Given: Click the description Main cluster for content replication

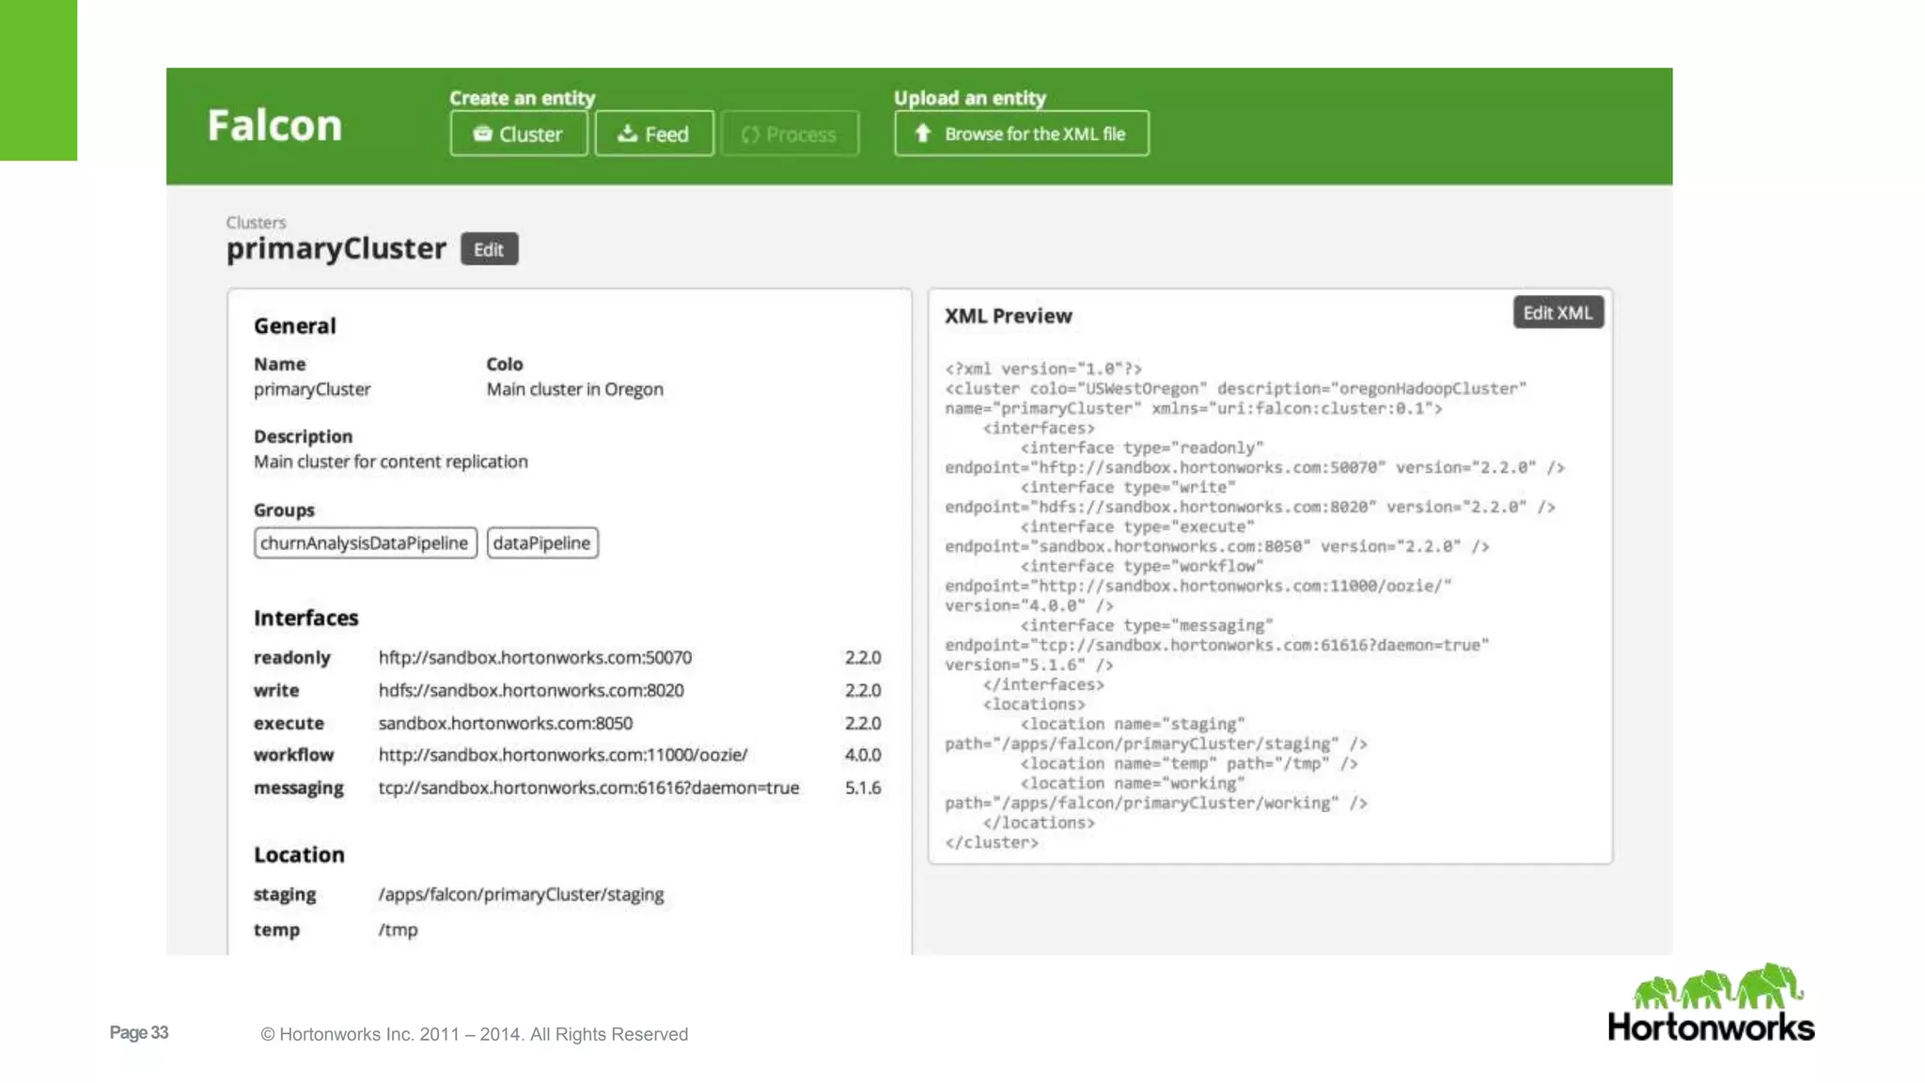Looking at the screenshot, I should [390, 462].
